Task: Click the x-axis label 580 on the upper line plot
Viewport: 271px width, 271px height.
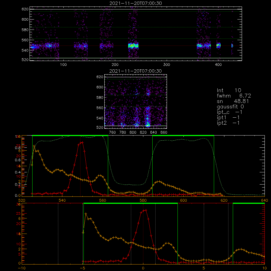Action: 143,200
